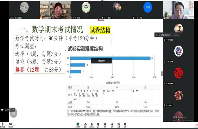Click the slide title 数学期末考试情况

point(57,29)
